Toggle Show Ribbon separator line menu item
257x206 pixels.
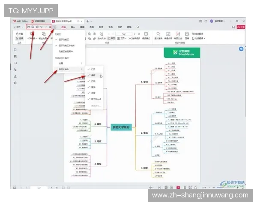click(x=69, y=45)
